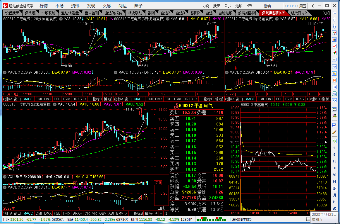Switch to daily 日 period in sidebar

334,181
